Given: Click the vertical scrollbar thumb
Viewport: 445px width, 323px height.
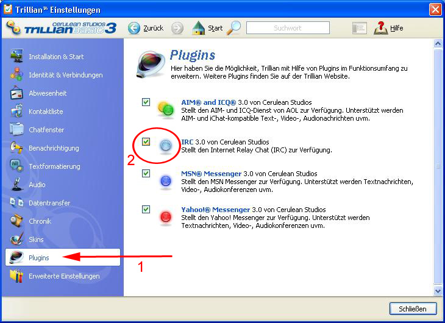Looking at the screenshot, I should pos(438,167).
